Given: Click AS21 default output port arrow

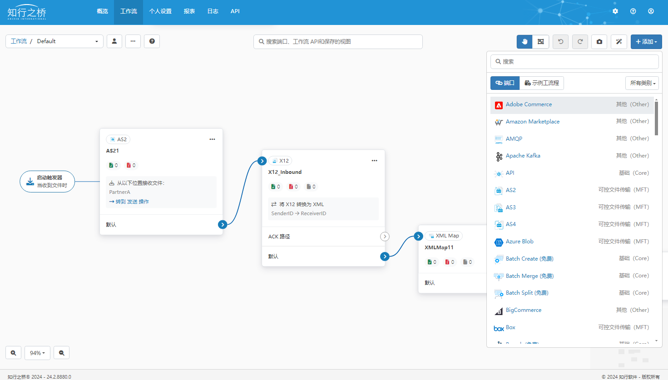Looking at the screenshot, I should [x=223, y=225].
